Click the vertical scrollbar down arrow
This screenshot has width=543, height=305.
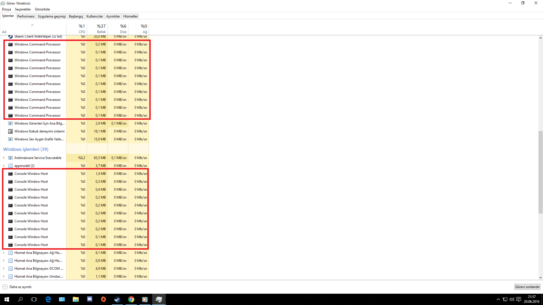coord(540,278)
